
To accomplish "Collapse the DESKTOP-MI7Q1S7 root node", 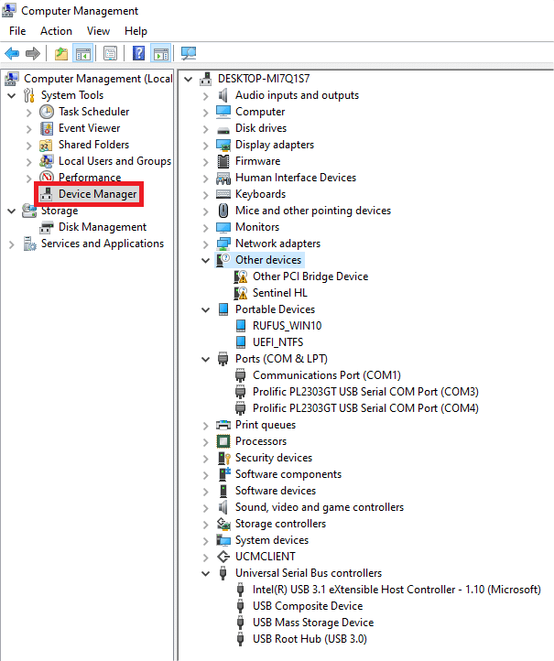I will point(189,79).
